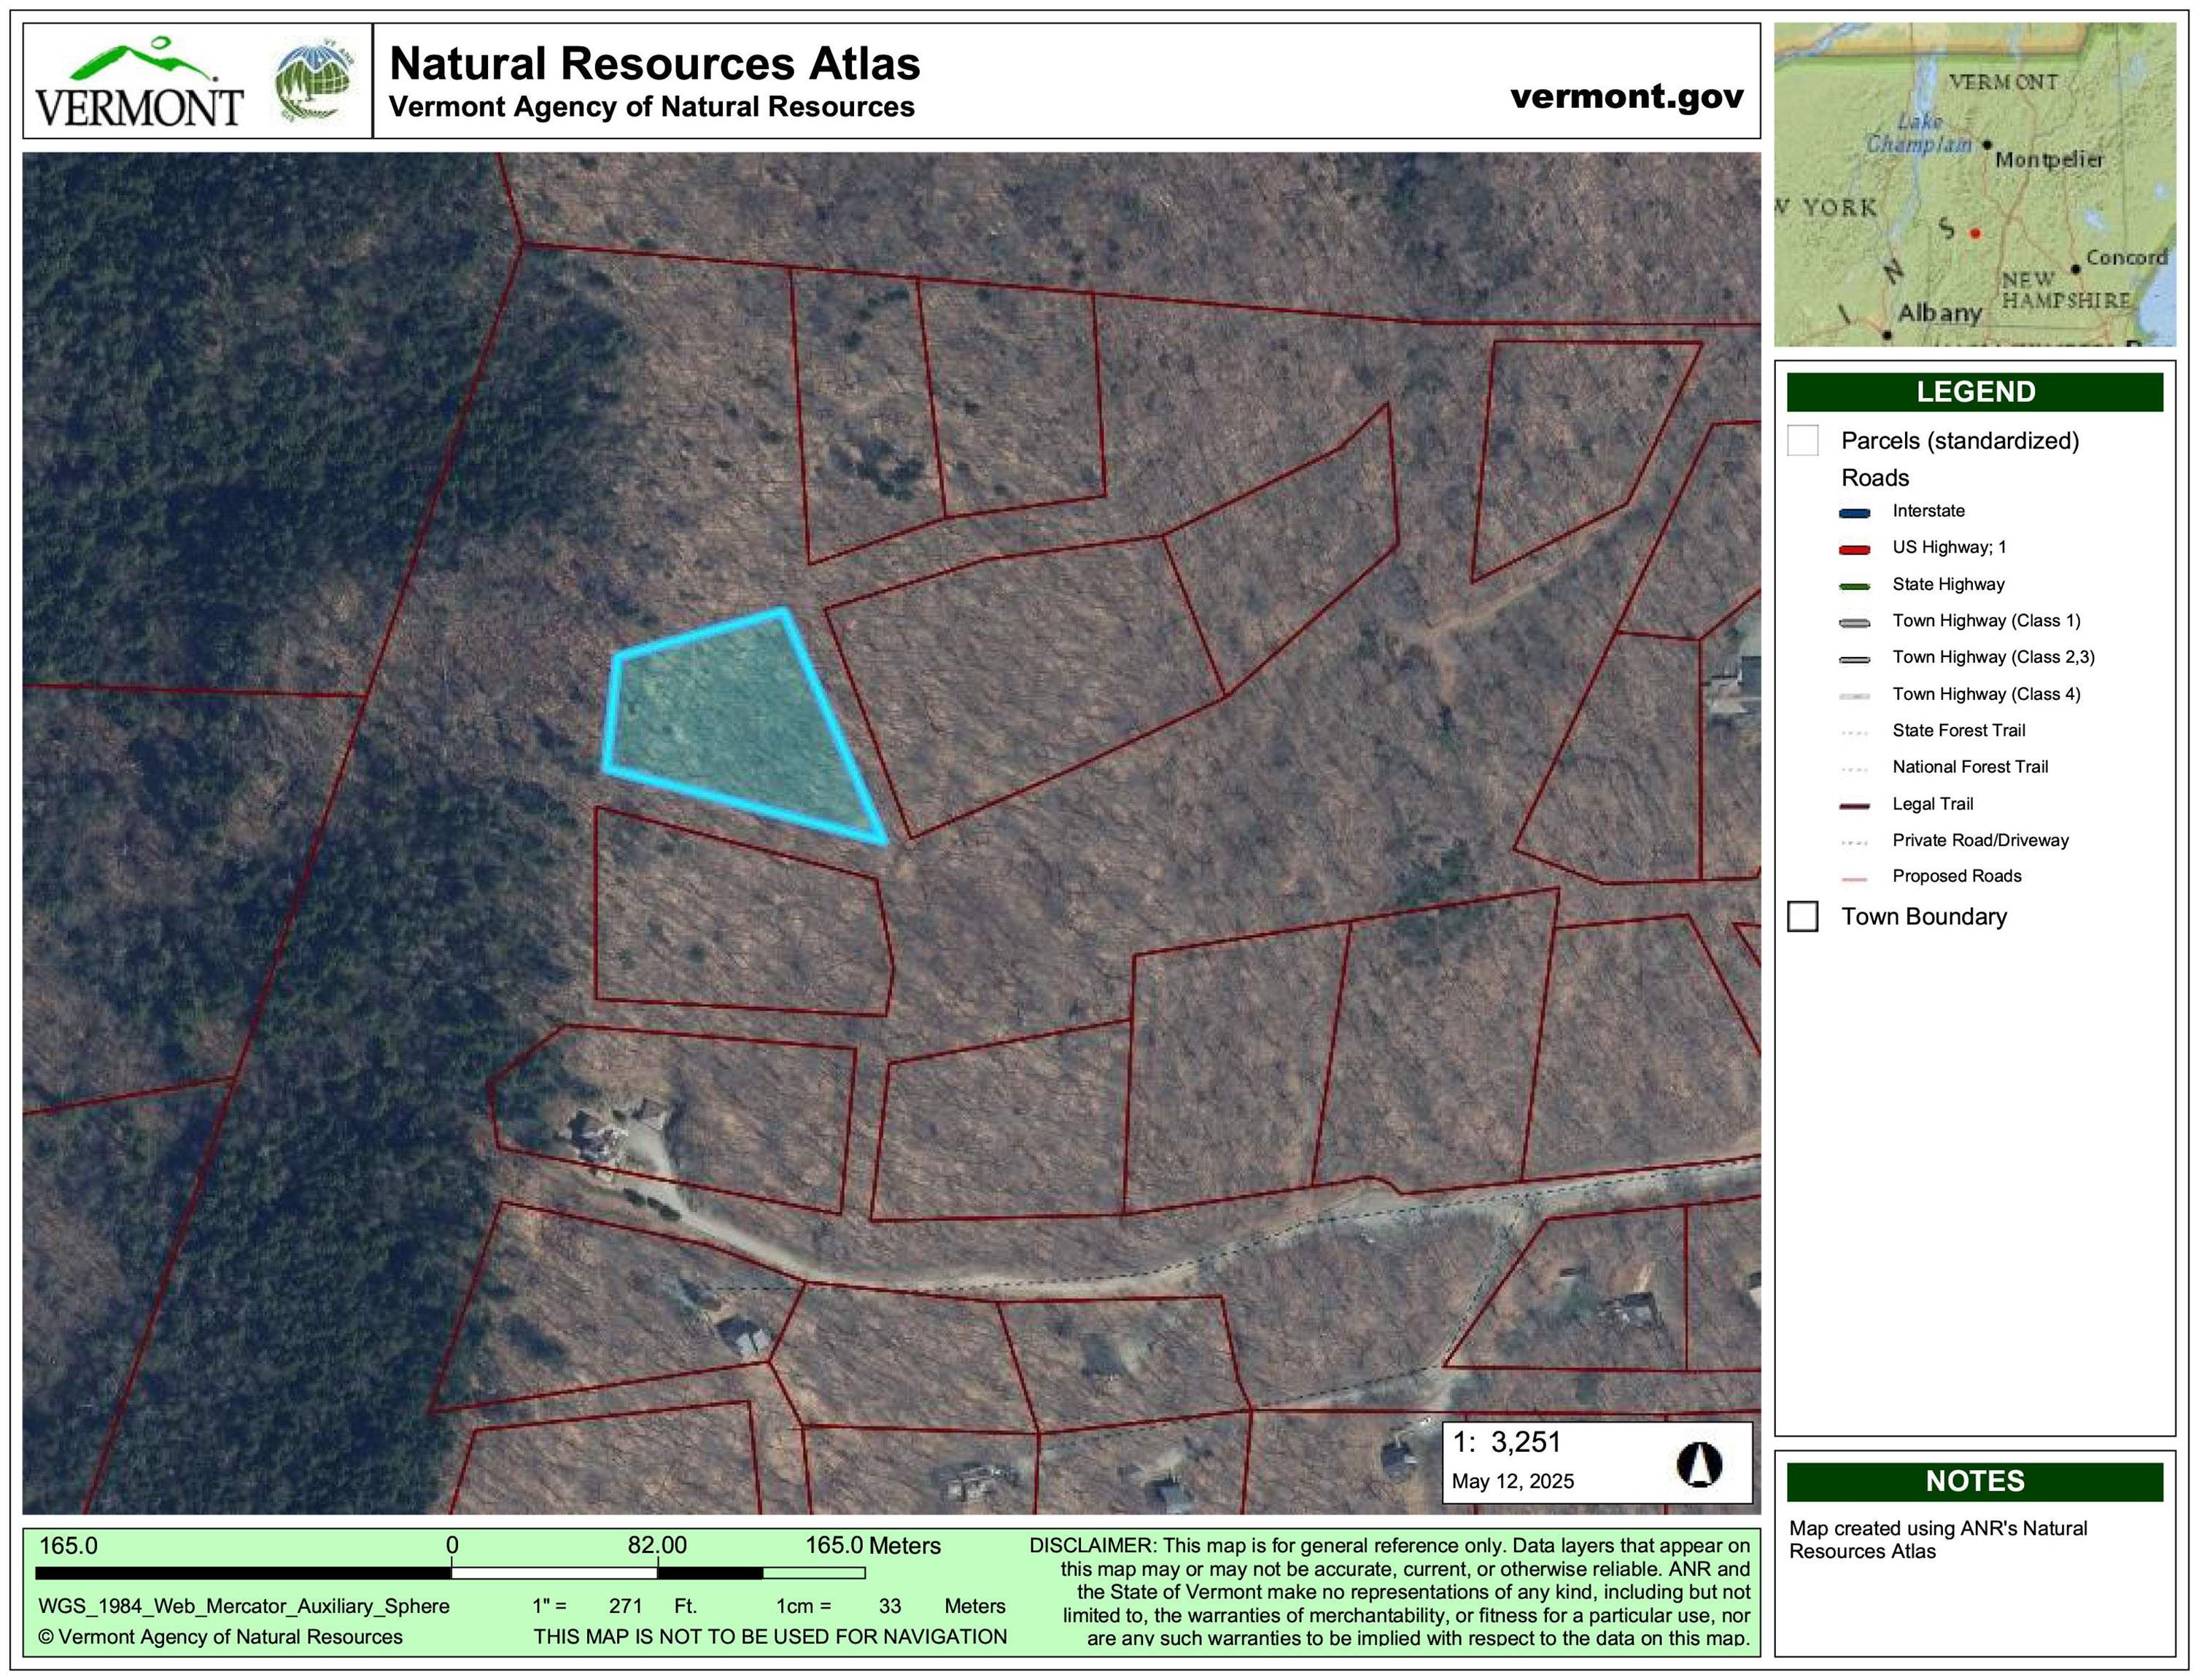Click the Legal Trail legend symbol
This screenshot has width=2199, height=1680.
tap(1856, 803)
